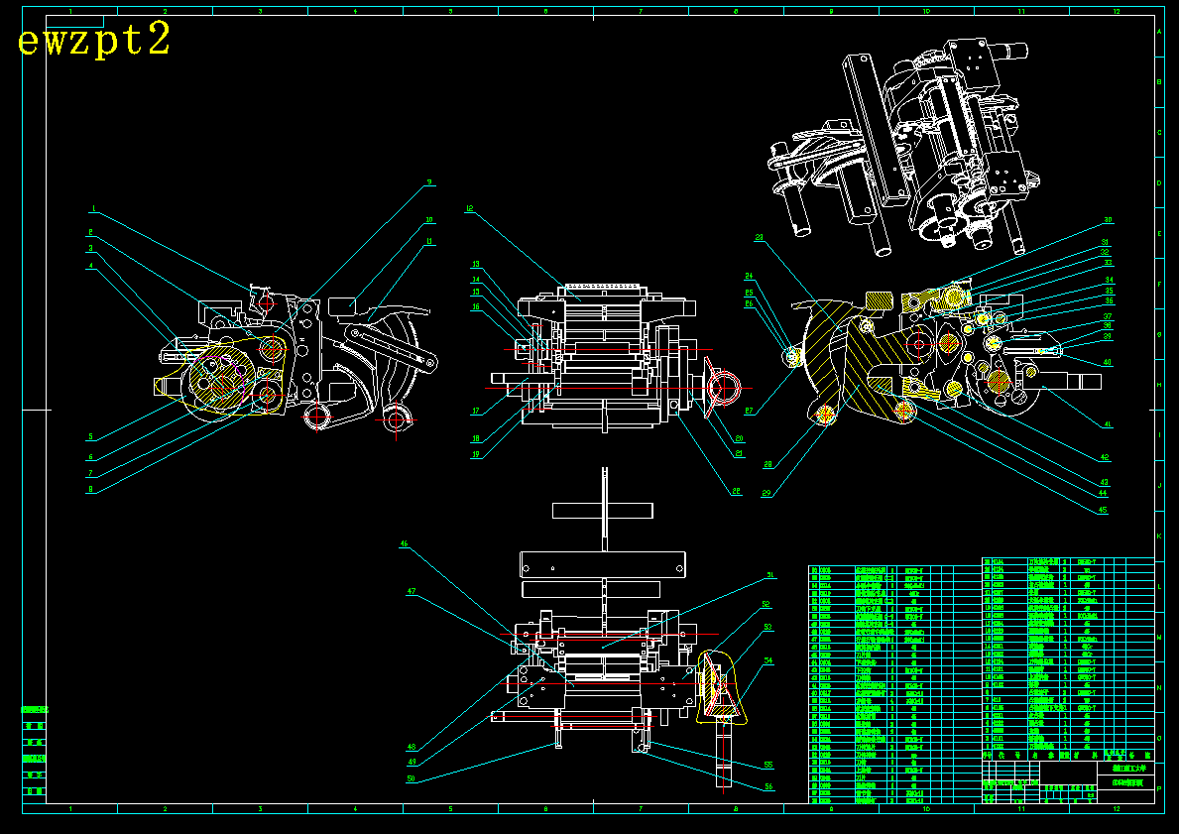
Task: Select part callout number 6 label
Action: pyautogui.click(x=91, y=457)
